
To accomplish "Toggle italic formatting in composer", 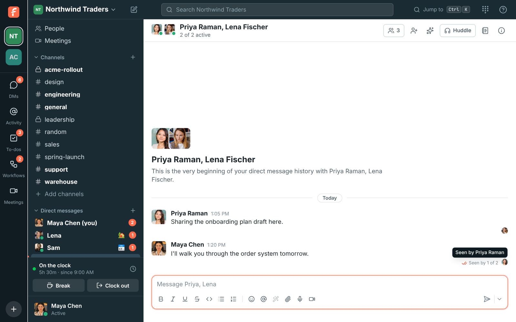I will click(x=173, y=299).
